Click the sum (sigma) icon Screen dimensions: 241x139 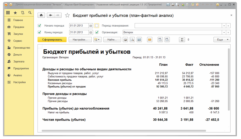(182, 40)
